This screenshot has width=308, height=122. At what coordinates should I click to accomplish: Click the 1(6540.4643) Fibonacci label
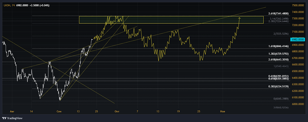tap(281, 66)
